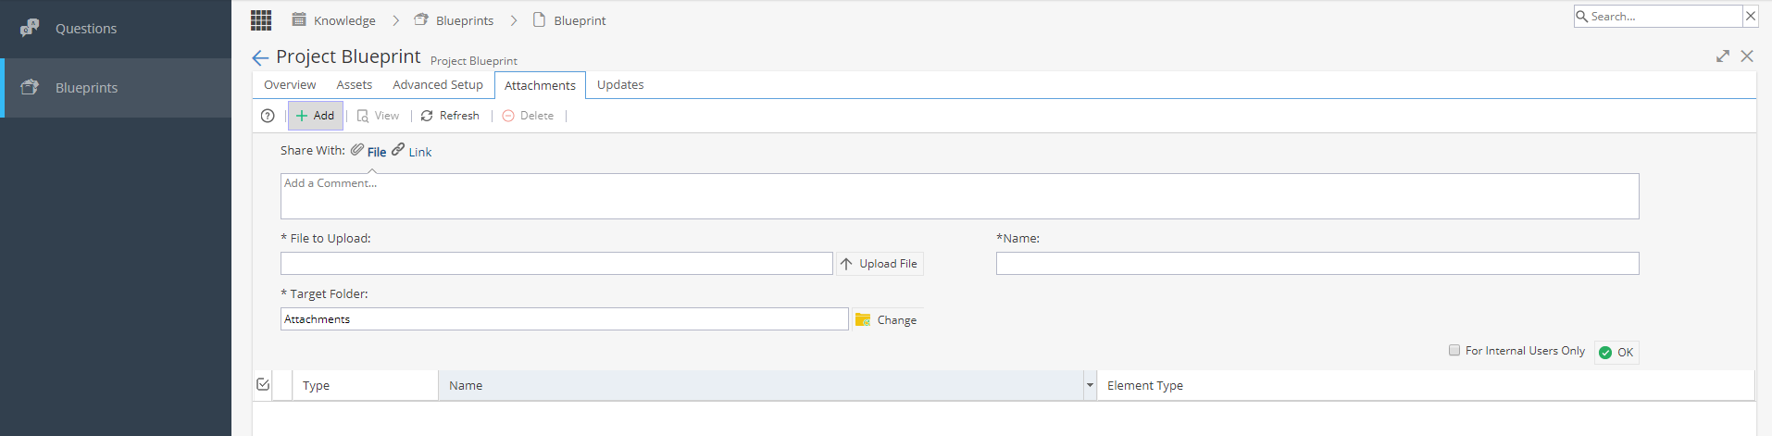Screen dimensions: 1772x436
Task: Confirm with the green OK button
Action: (1616, 352)
